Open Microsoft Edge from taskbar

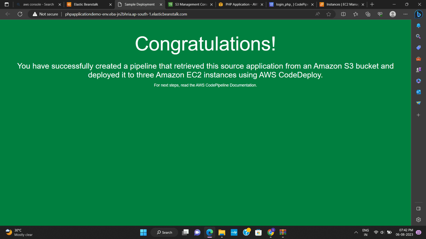[210, 232]
